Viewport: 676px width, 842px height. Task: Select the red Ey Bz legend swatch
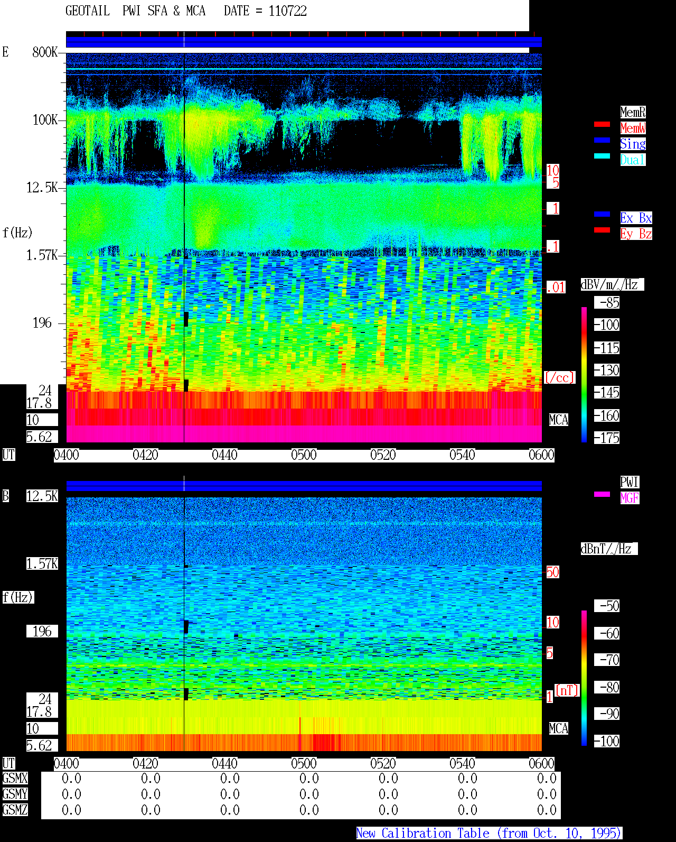pyautogui.click(x=602, y=230)
